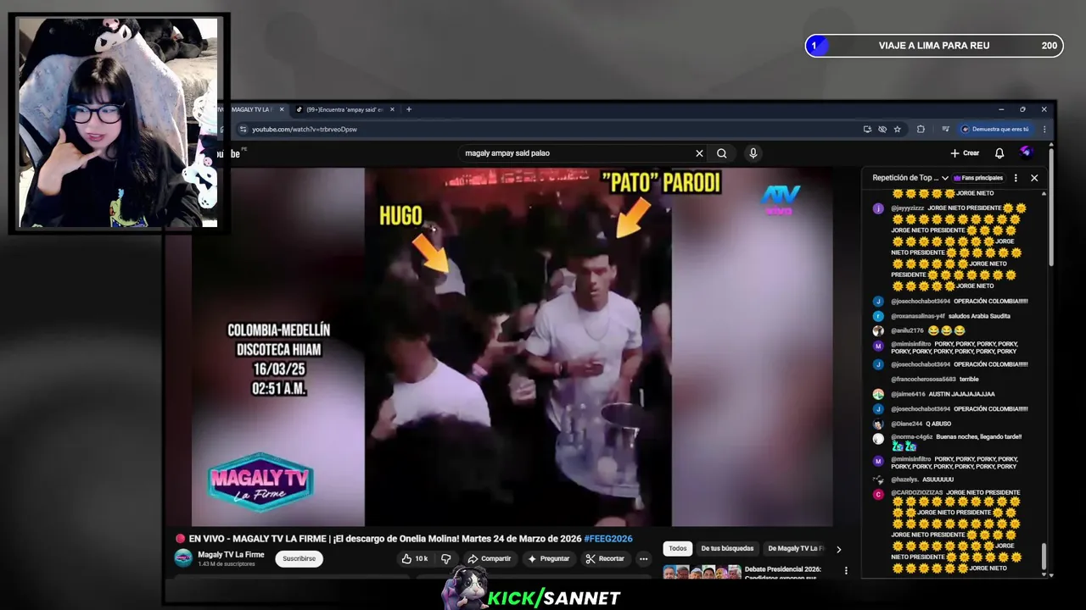Focus the youtube.com address bar
This screenshot has height=610, width=1086.
(x=543, y=130)
